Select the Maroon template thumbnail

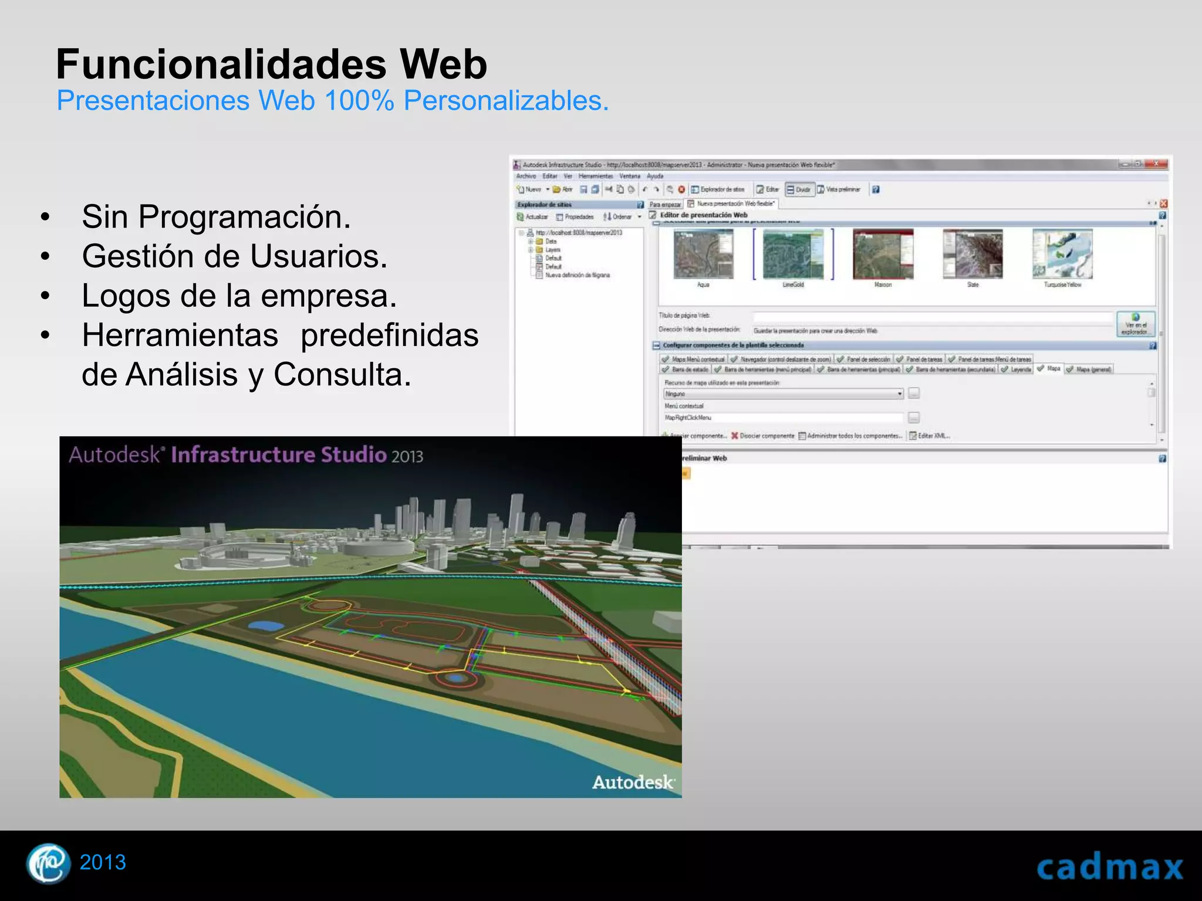pyautogui.click(x=883, y=254)
